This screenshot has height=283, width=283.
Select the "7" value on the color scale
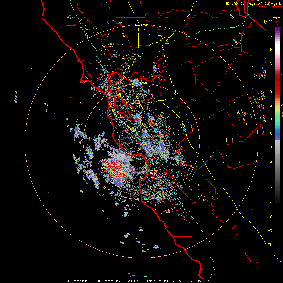click(x=271, y=35)
